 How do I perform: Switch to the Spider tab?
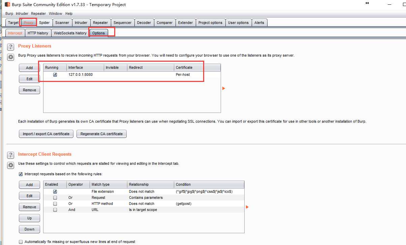tap(44, 23)
